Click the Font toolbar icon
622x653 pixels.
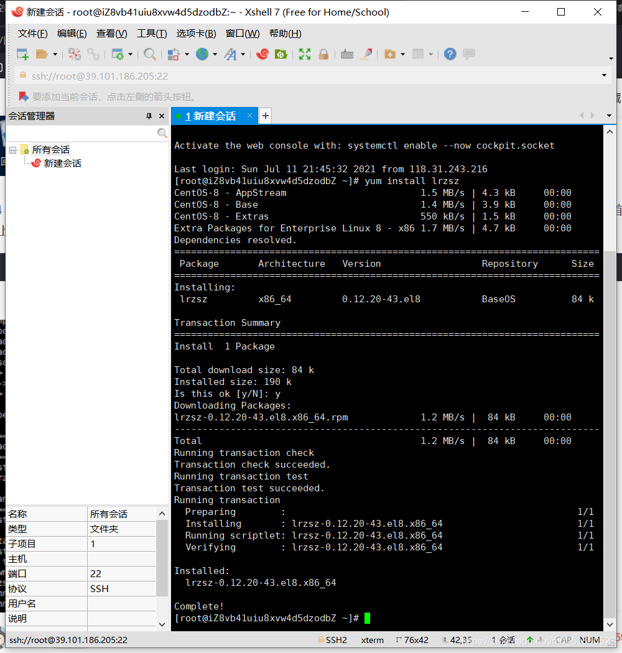click(230, 54)
